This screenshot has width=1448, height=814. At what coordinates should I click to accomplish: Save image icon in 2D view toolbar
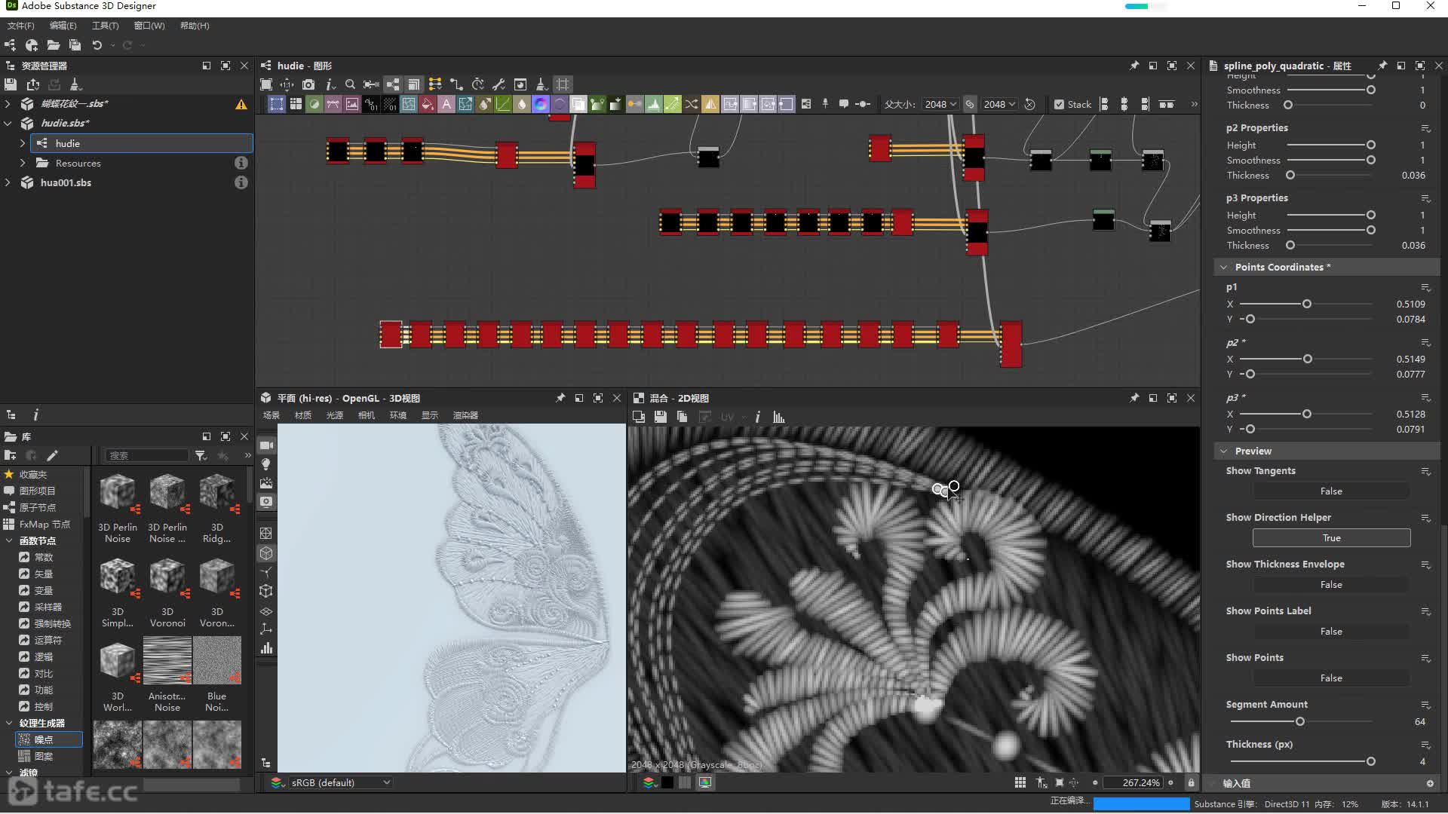pos(660,417)
